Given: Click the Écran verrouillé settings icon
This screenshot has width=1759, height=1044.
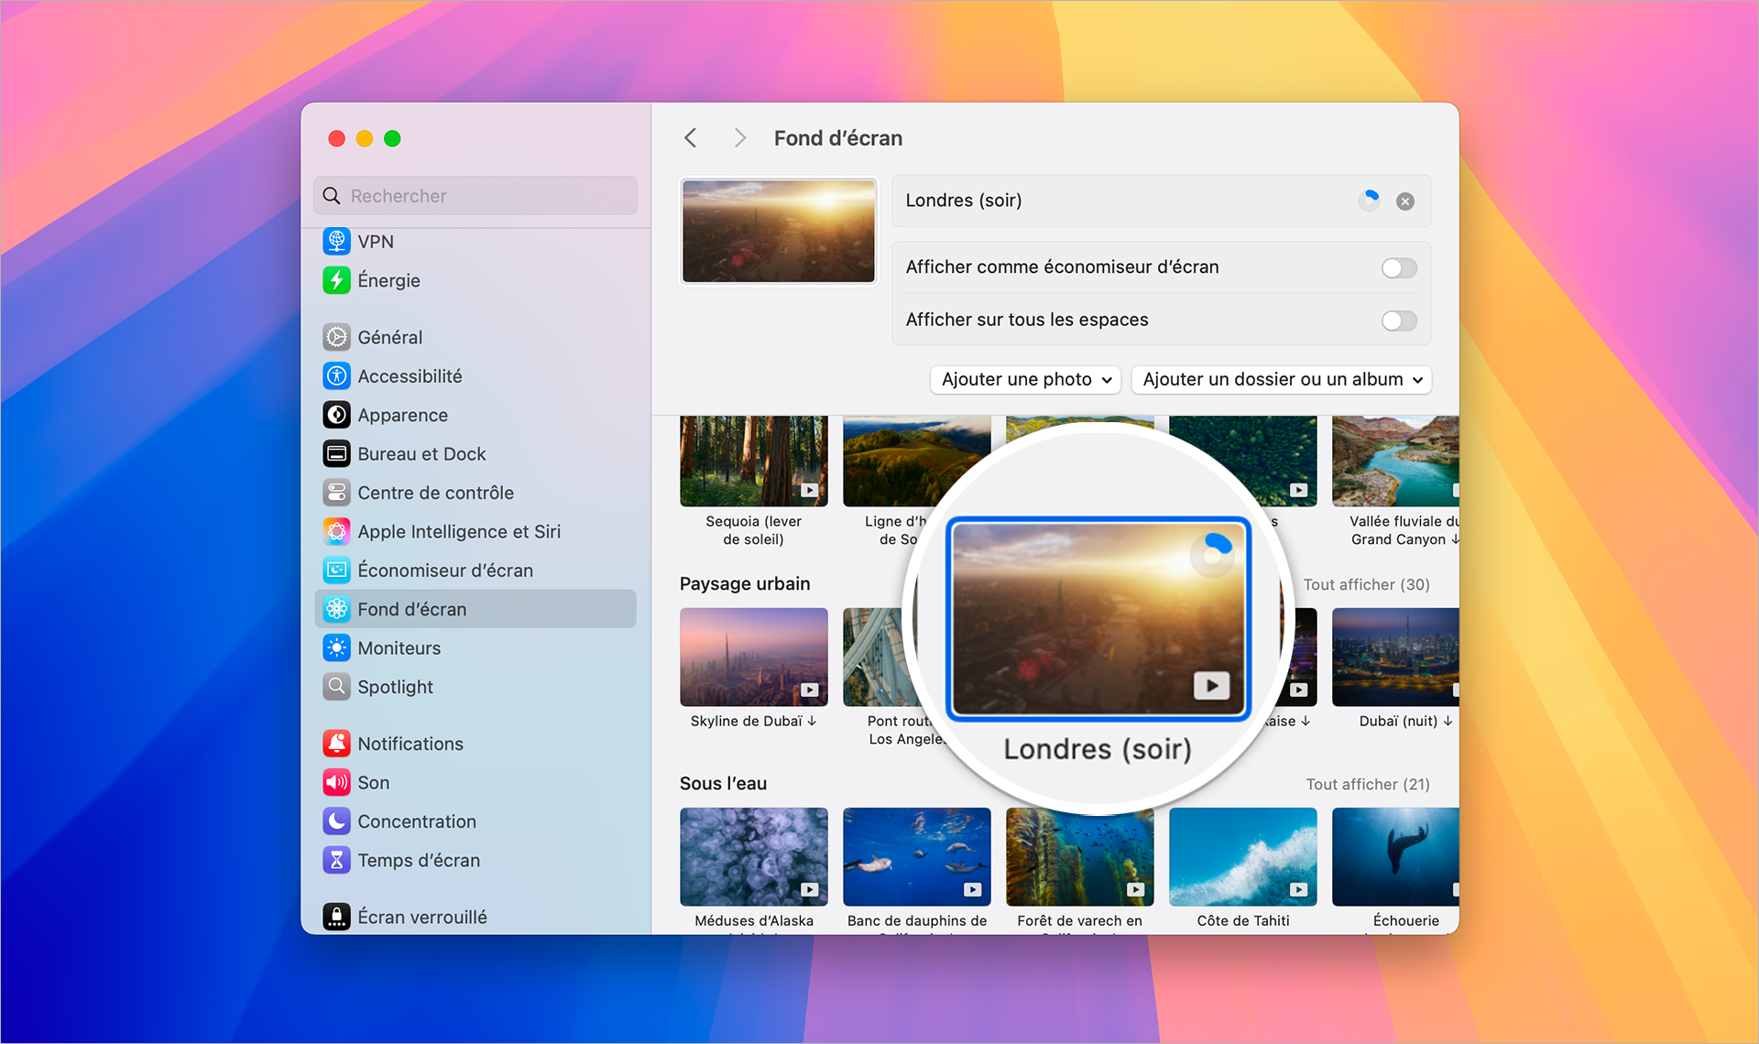Looking at the screenshot, I should (x=337, y=916).
